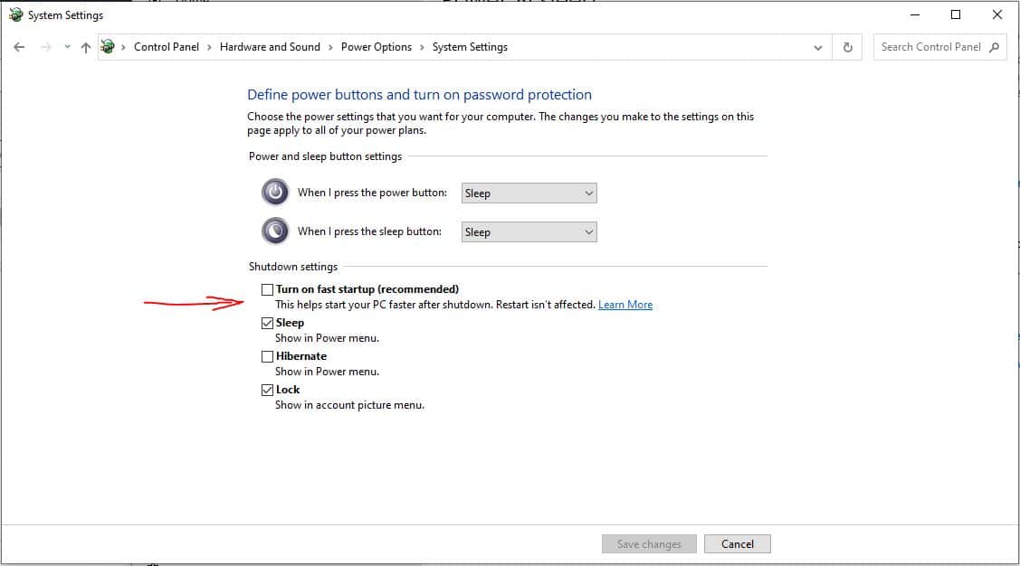Viewport: 1020px width, 566px height.
Task: Navigate to Hardware and Sound breadcrumb
Action: pos(270,47)
